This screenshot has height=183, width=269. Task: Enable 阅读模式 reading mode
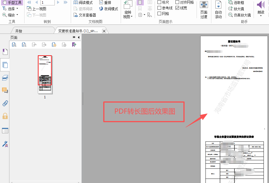(x=83, y=2)
